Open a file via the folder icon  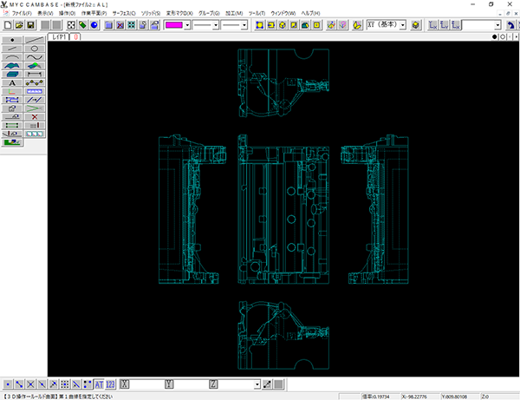click(x=19, y=25)
